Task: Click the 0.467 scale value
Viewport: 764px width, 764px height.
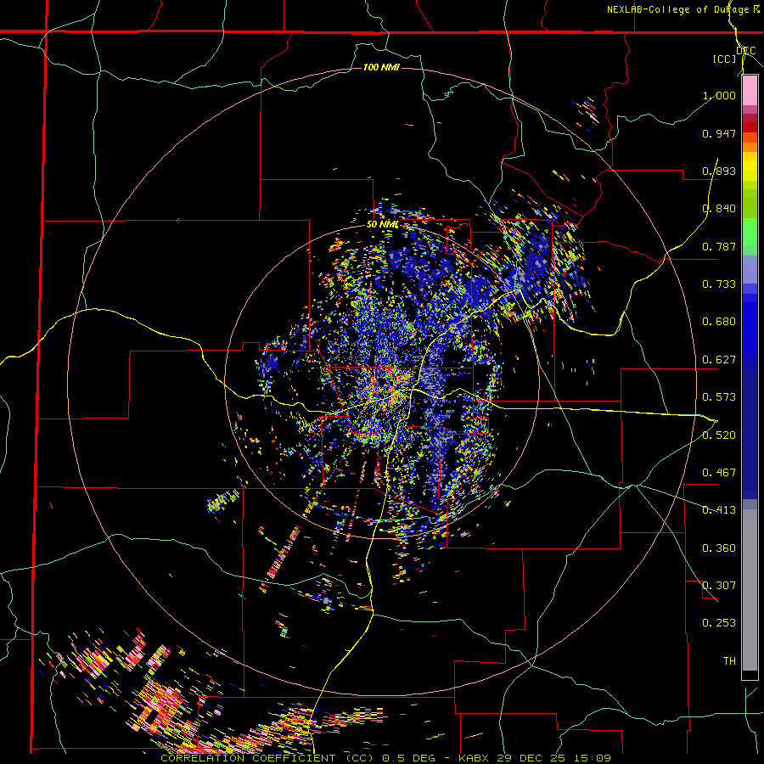Action: click(x=719, y=473)
